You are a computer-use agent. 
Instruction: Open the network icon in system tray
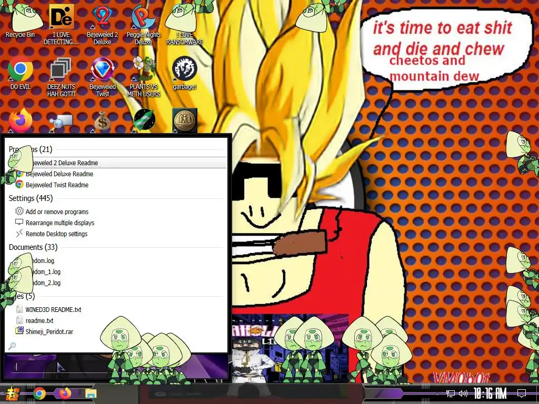click(x=451, y=393)
